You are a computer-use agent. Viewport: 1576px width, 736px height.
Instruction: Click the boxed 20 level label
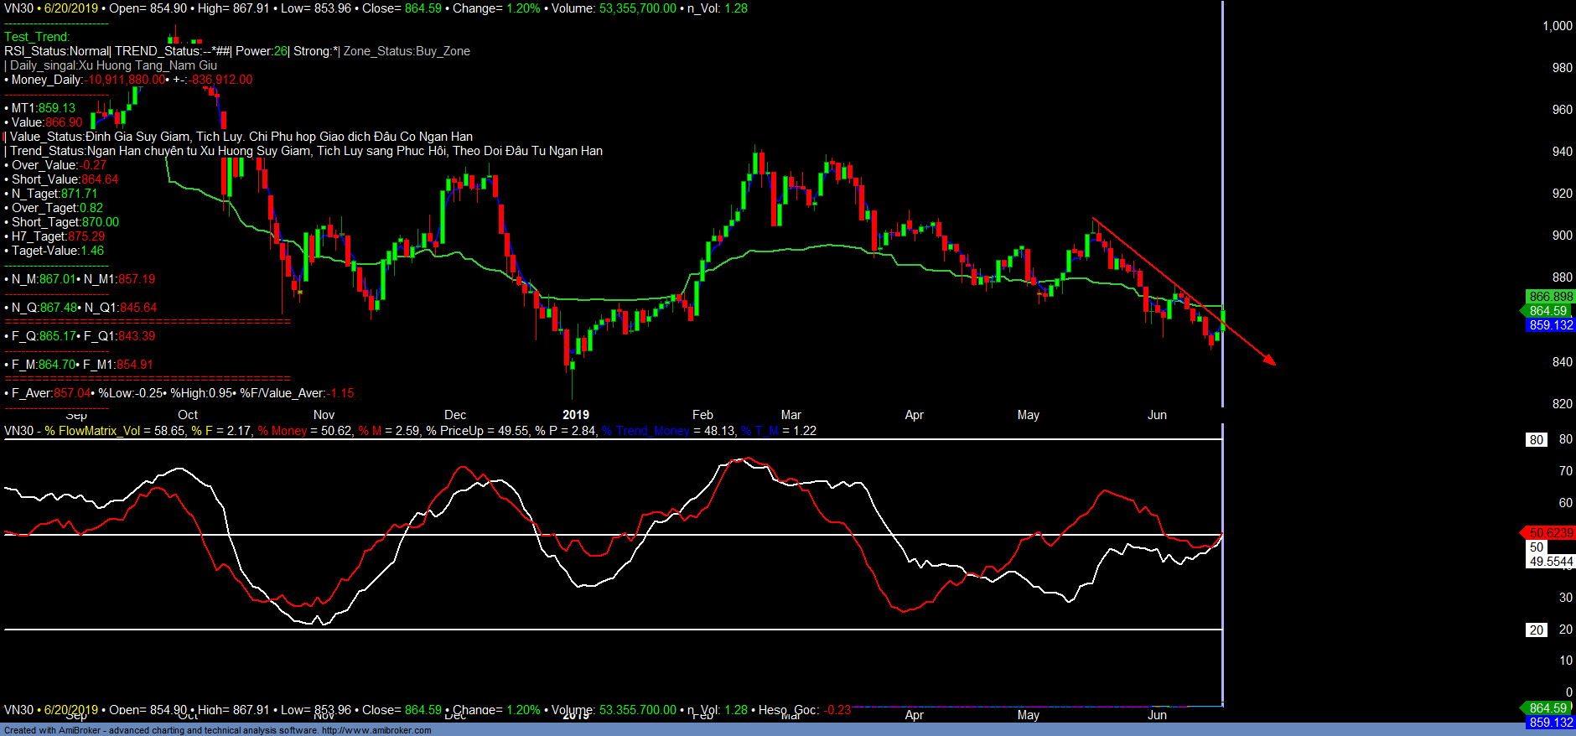[1536, 630]
